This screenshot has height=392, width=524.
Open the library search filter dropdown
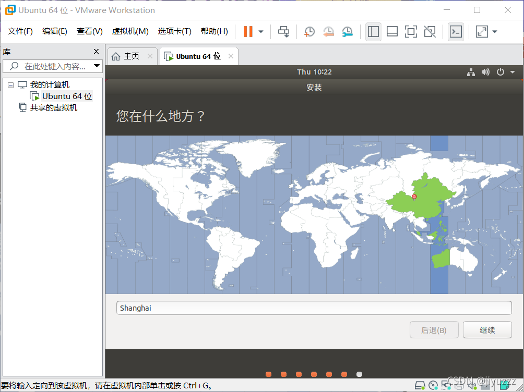click(97, 66)
